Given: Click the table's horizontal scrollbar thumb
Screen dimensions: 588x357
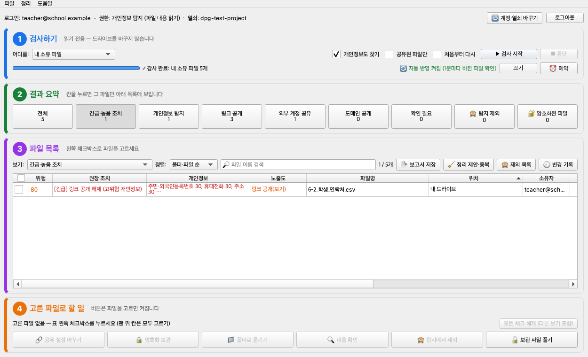Looking at the screenshot, I should (198, 284).
